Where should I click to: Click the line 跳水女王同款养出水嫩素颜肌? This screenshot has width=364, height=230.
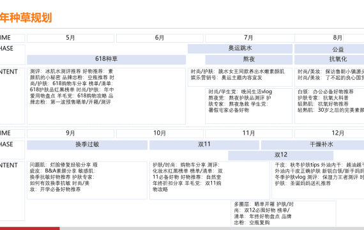point(251,72)
